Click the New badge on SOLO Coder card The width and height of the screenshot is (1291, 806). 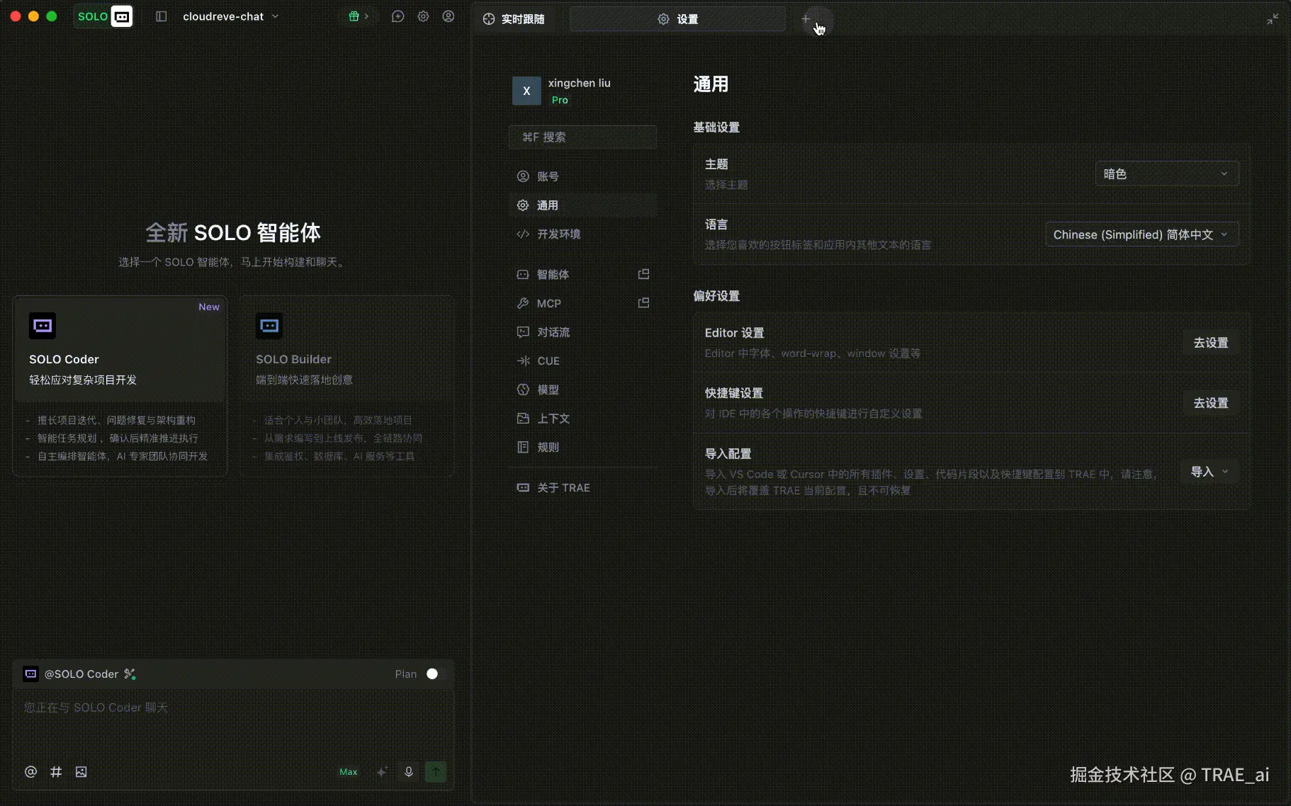pyautogui.click(x=209, y=307)
